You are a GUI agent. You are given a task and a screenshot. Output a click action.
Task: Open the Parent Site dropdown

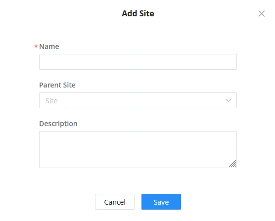[x=138, y=100]
